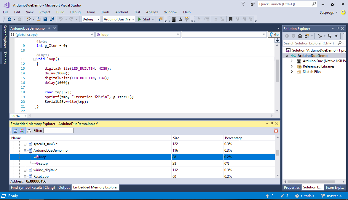Screen dimensions: 348x200
Task: Navigate backward with the blue arrow toolbar icon
Action: [x=9, y=19]
